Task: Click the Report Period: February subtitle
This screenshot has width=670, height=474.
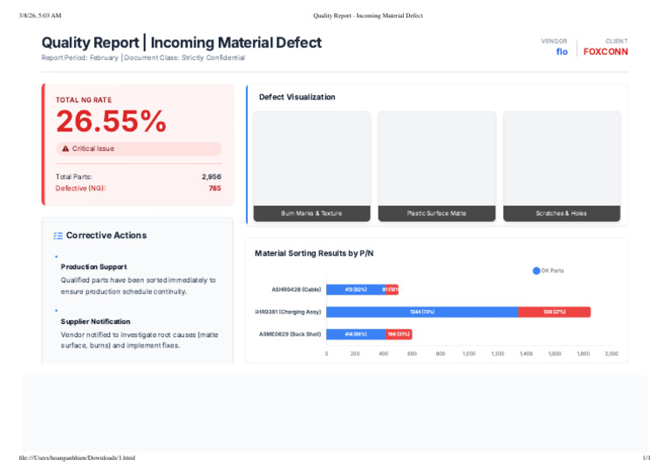Action: pos(80,58)
